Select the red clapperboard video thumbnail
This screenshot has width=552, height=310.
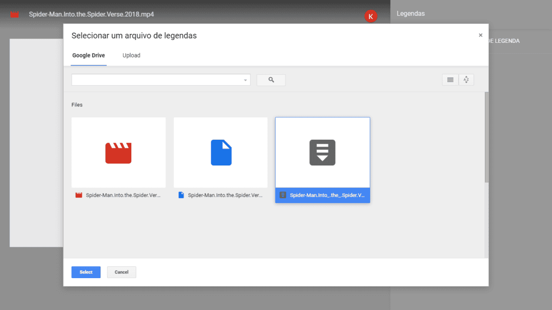(x=118, y=152)
